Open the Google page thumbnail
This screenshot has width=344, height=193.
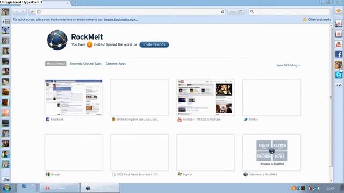[74, 152]
